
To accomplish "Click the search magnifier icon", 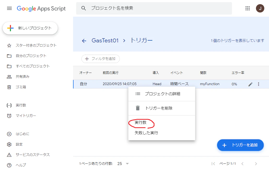I will click(x=83, y=8).
